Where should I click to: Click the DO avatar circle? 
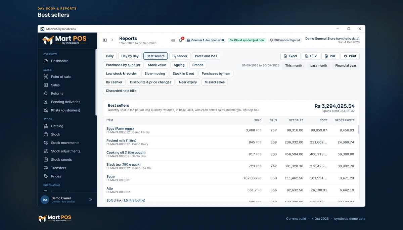pos(45,199)
